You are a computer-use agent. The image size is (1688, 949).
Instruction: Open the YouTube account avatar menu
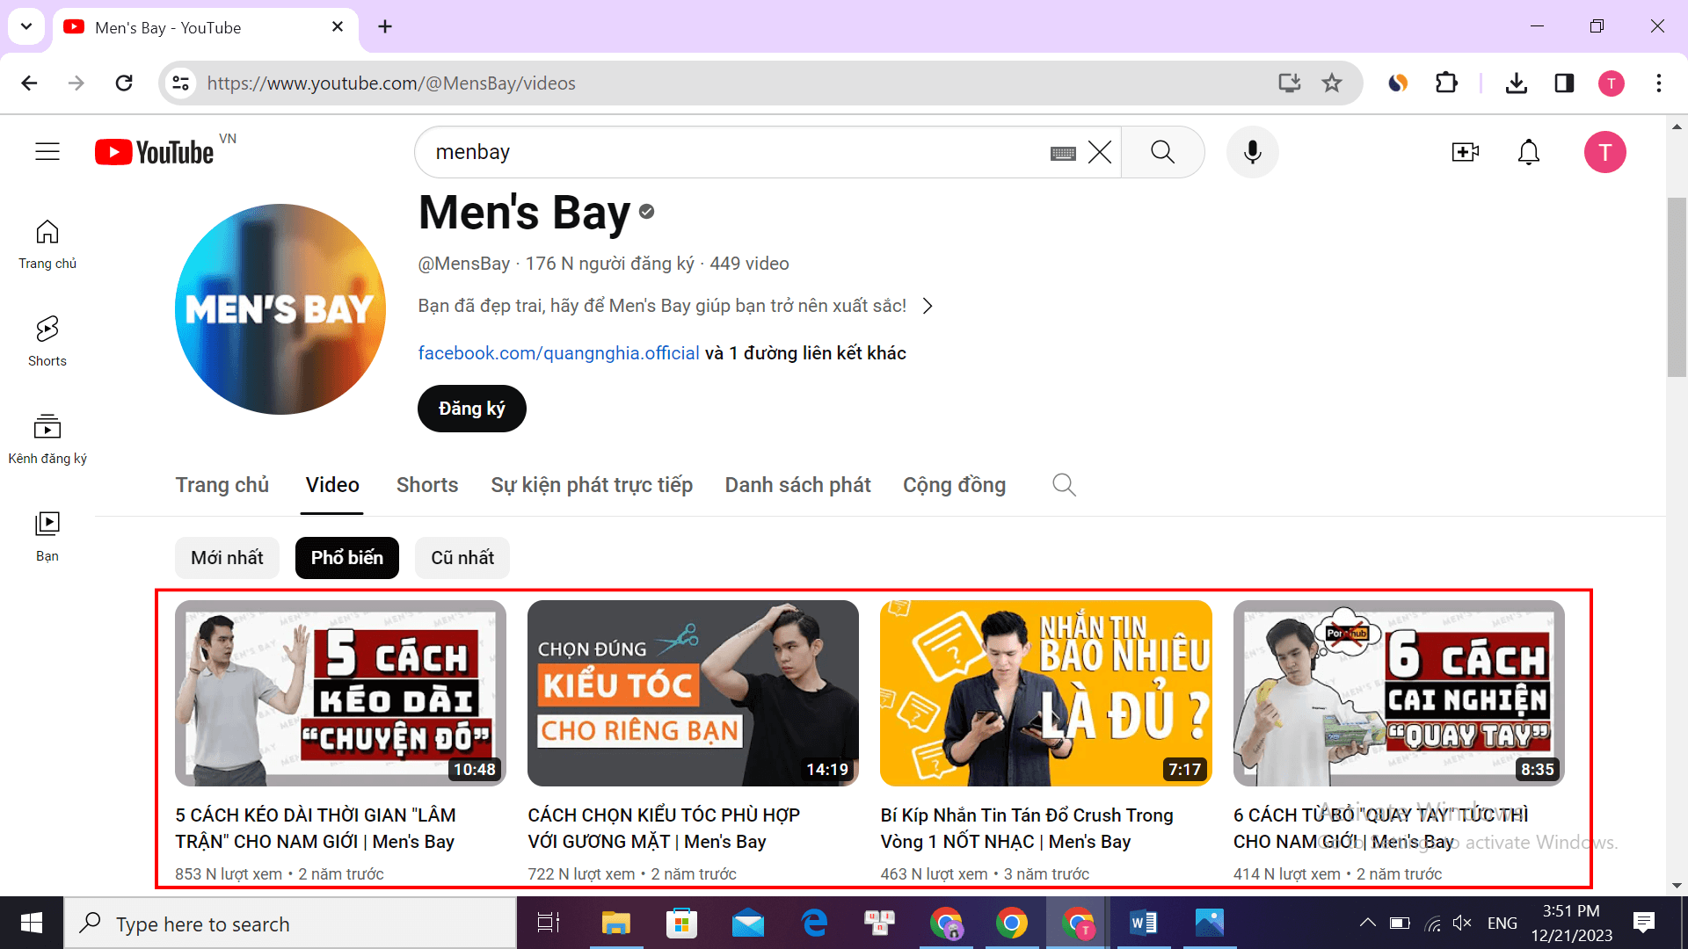(x=1604, y=152)
